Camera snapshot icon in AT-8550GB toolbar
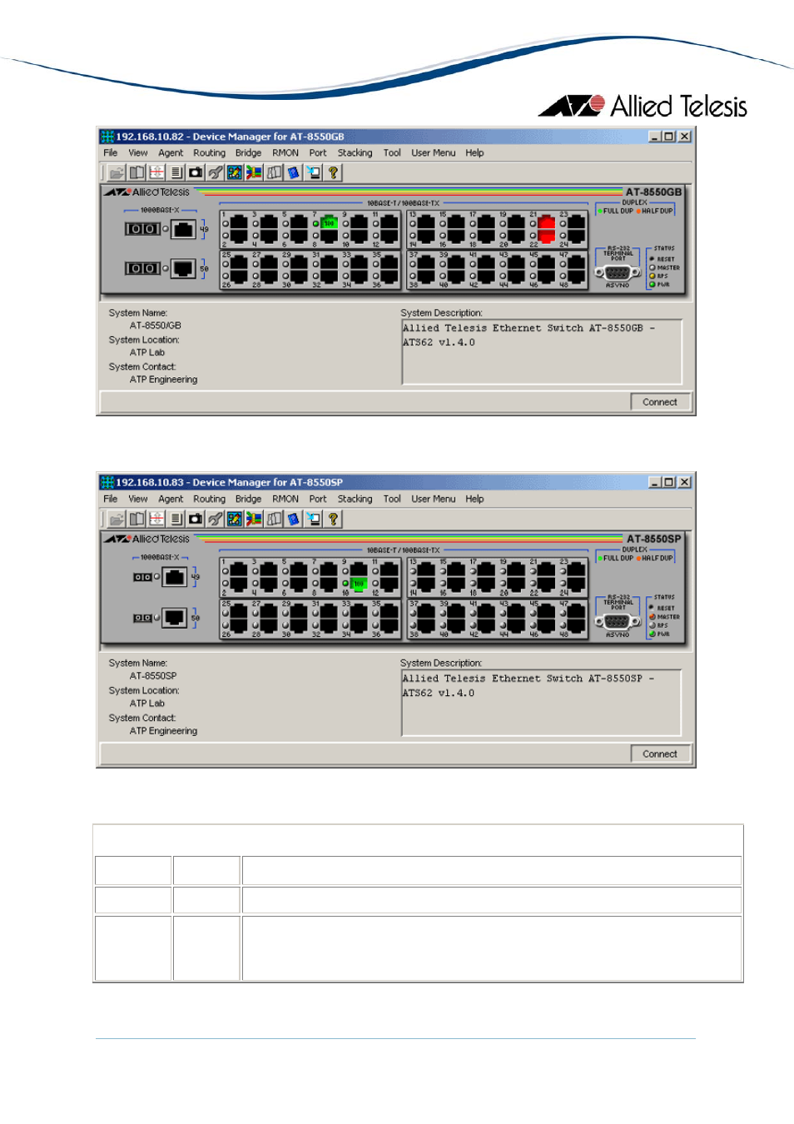Image resolution: width=794 pixels, height=1124 pixels. (196, 172)
